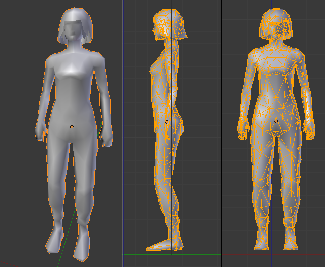Click the front wireframe model's hand on the left
Image resolution: width=325 pixels, height=267 pixels.
(243, 131)
